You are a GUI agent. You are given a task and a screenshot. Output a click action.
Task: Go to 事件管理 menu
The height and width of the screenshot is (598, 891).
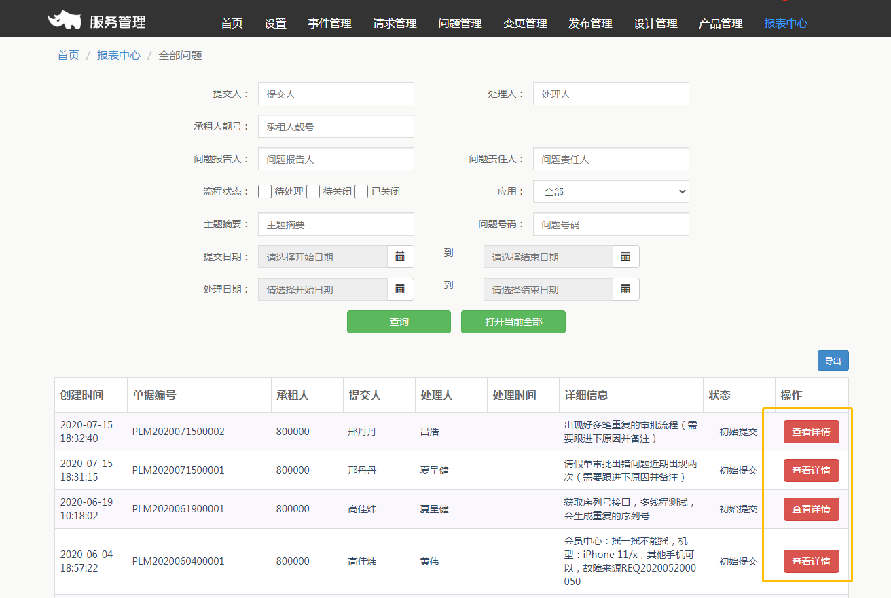(x=329, y=23)
